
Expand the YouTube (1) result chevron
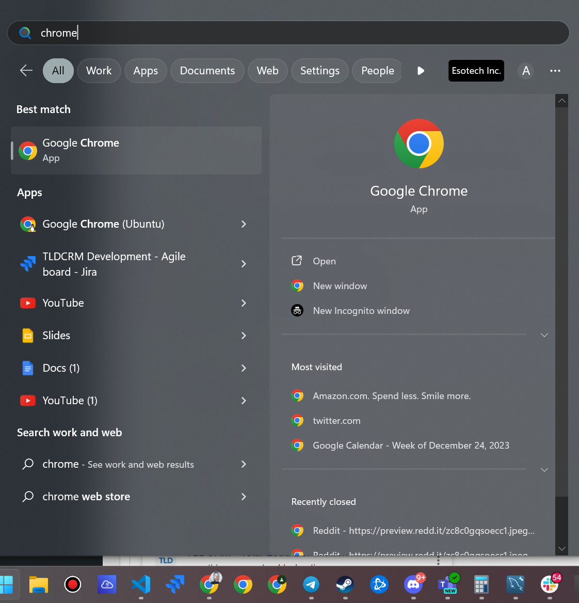click(x=244, y=400)
